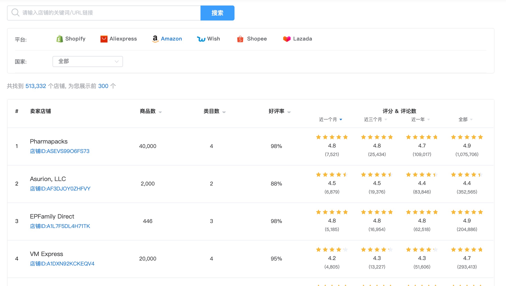
Task: Click the Wish logo icon
Action: click(201, 39)
